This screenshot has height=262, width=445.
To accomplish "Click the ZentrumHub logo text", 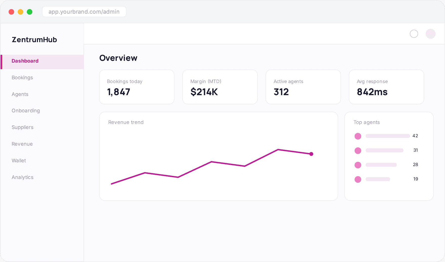I will pyautogui.click(x=34, y=40).
